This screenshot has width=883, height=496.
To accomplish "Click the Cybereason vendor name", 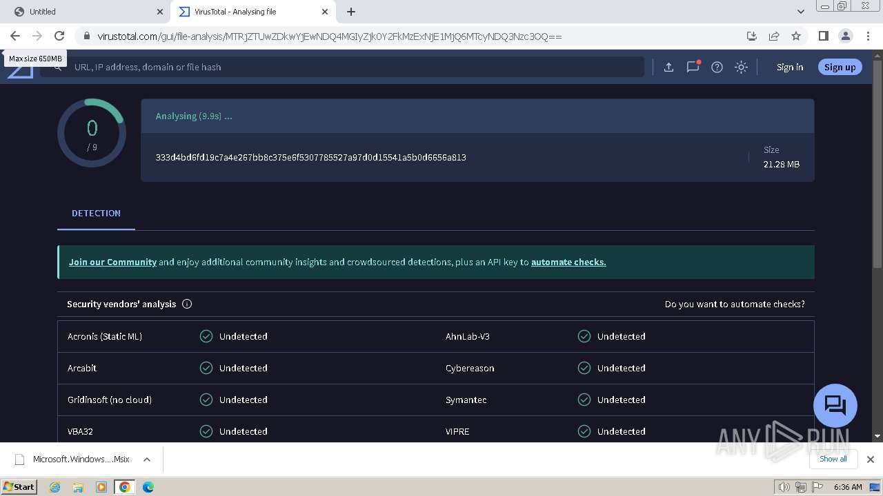I will tap(470, 368).
